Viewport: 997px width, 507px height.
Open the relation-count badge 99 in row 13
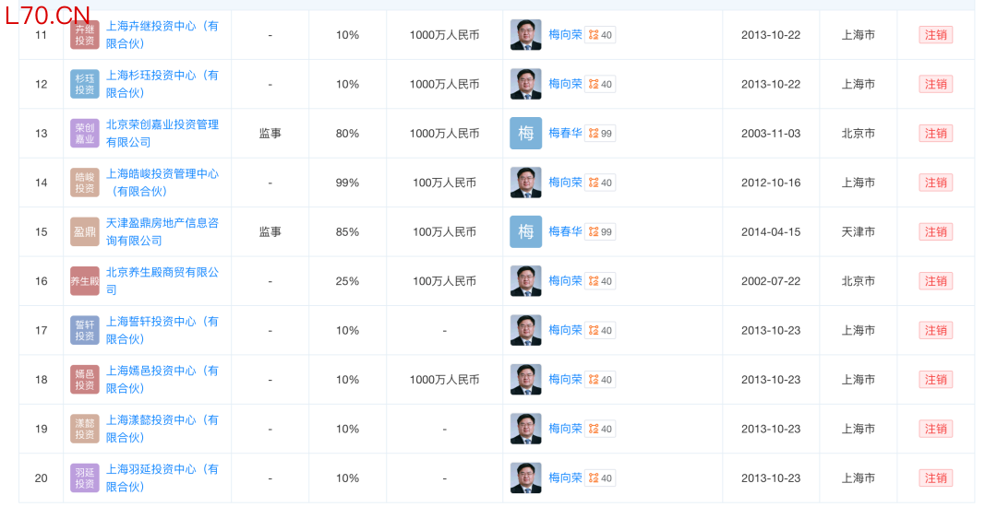point(600,134)
